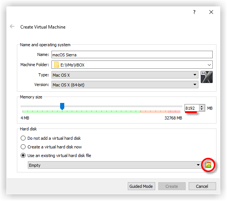
Task: Click the Mac OS X 64-bit OS icon
Action: point(207,77)
